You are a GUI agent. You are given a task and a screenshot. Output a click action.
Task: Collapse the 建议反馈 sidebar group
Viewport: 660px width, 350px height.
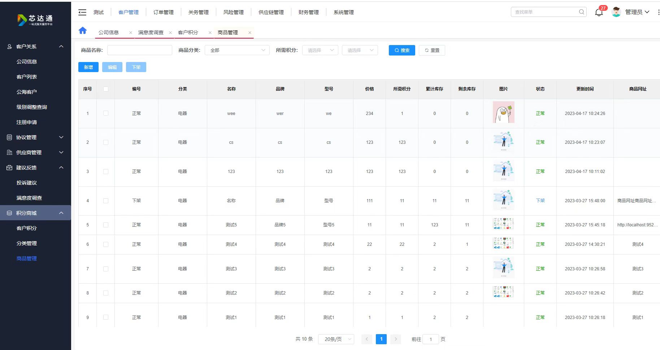pyautogui.click(x=61, y=168)
